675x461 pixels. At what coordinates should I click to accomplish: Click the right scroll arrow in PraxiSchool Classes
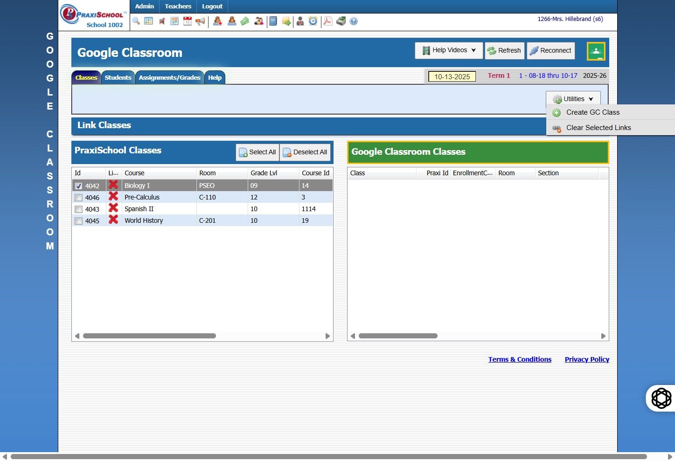point(327,336)
